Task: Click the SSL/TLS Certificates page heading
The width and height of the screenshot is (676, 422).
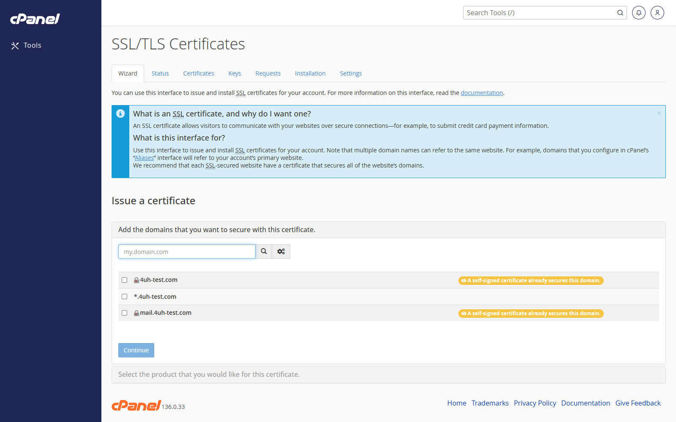Action: [x=178, y=44]
